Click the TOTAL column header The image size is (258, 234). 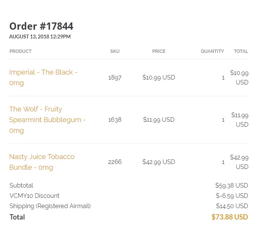(x=241, y=51)
